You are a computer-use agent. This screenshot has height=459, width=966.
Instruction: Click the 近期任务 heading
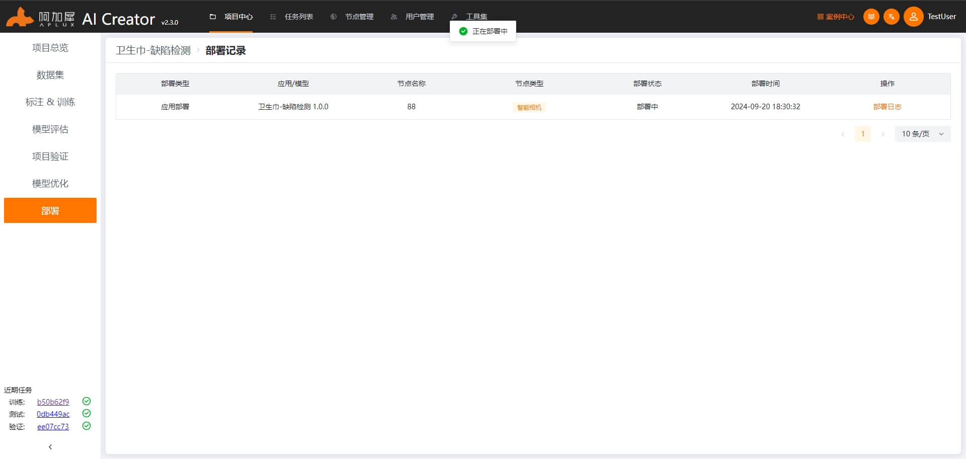(18, 390)
